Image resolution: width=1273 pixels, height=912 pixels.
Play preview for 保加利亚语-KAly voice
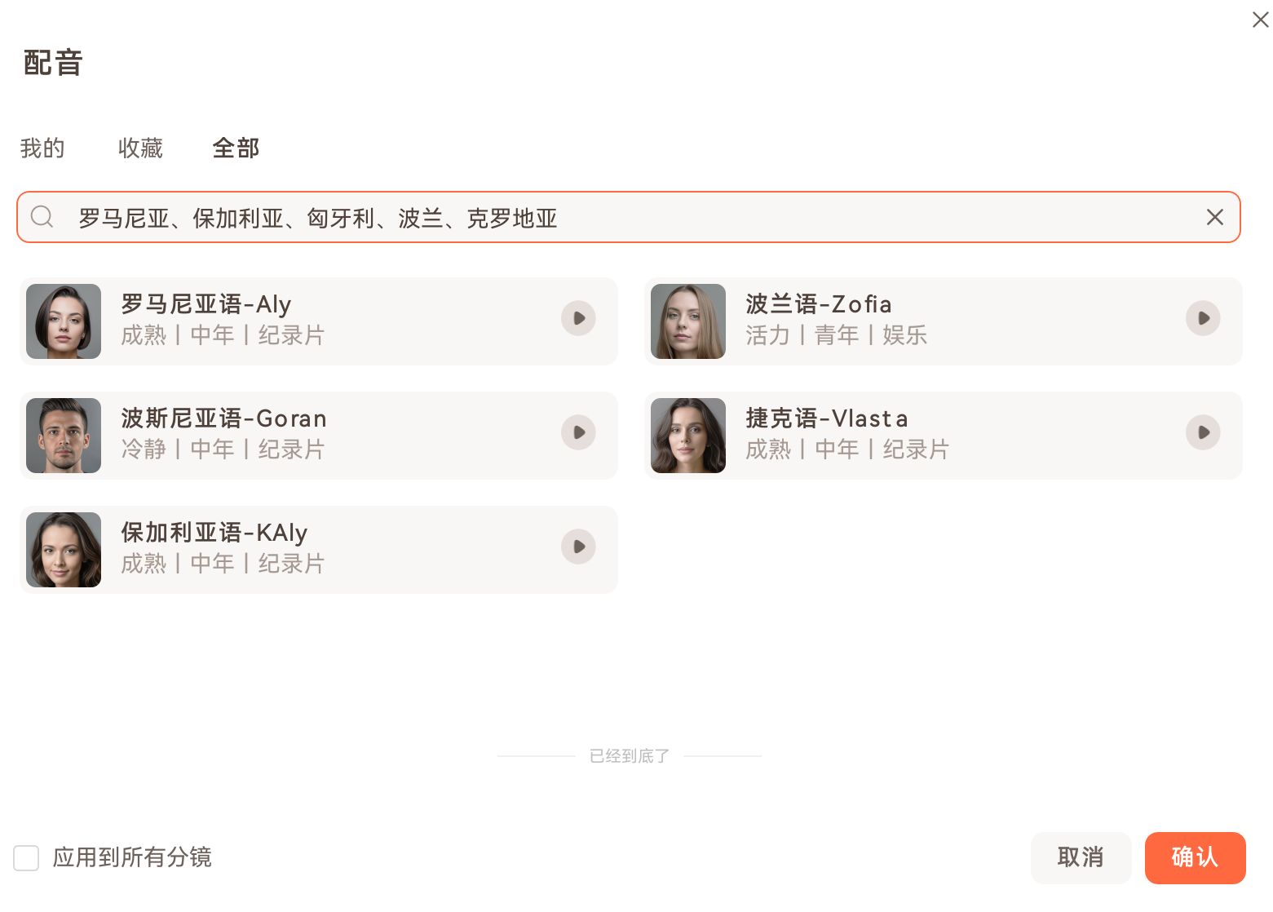coord(578,547)
